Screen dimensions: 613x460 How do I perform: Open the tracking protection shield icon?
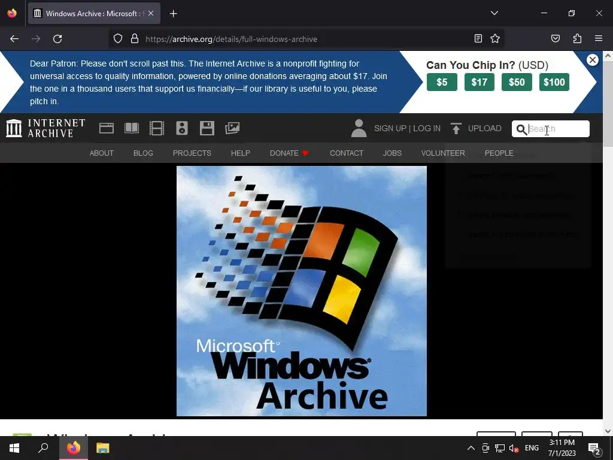tap(118, 39)
